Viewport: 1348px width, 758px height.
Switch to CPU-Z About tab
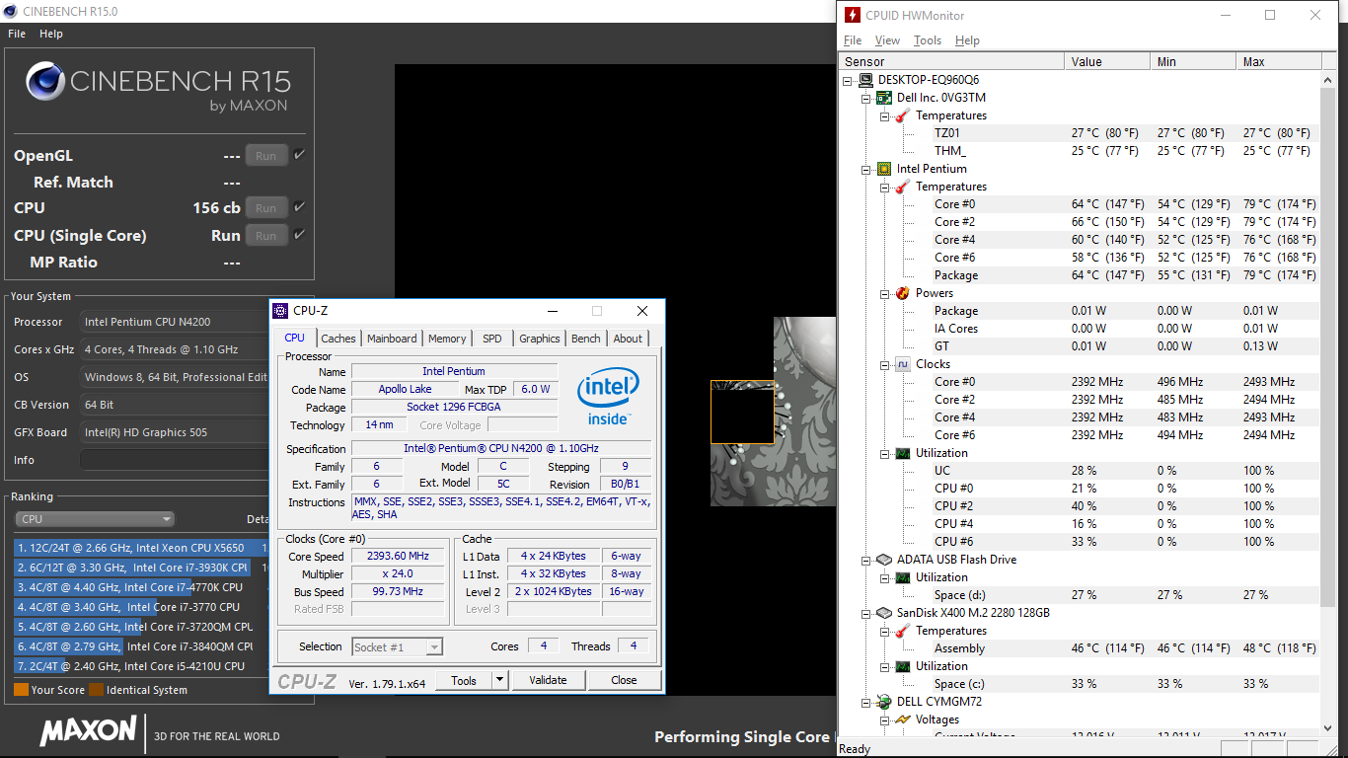pyautogui.click(x=628, y=339)
